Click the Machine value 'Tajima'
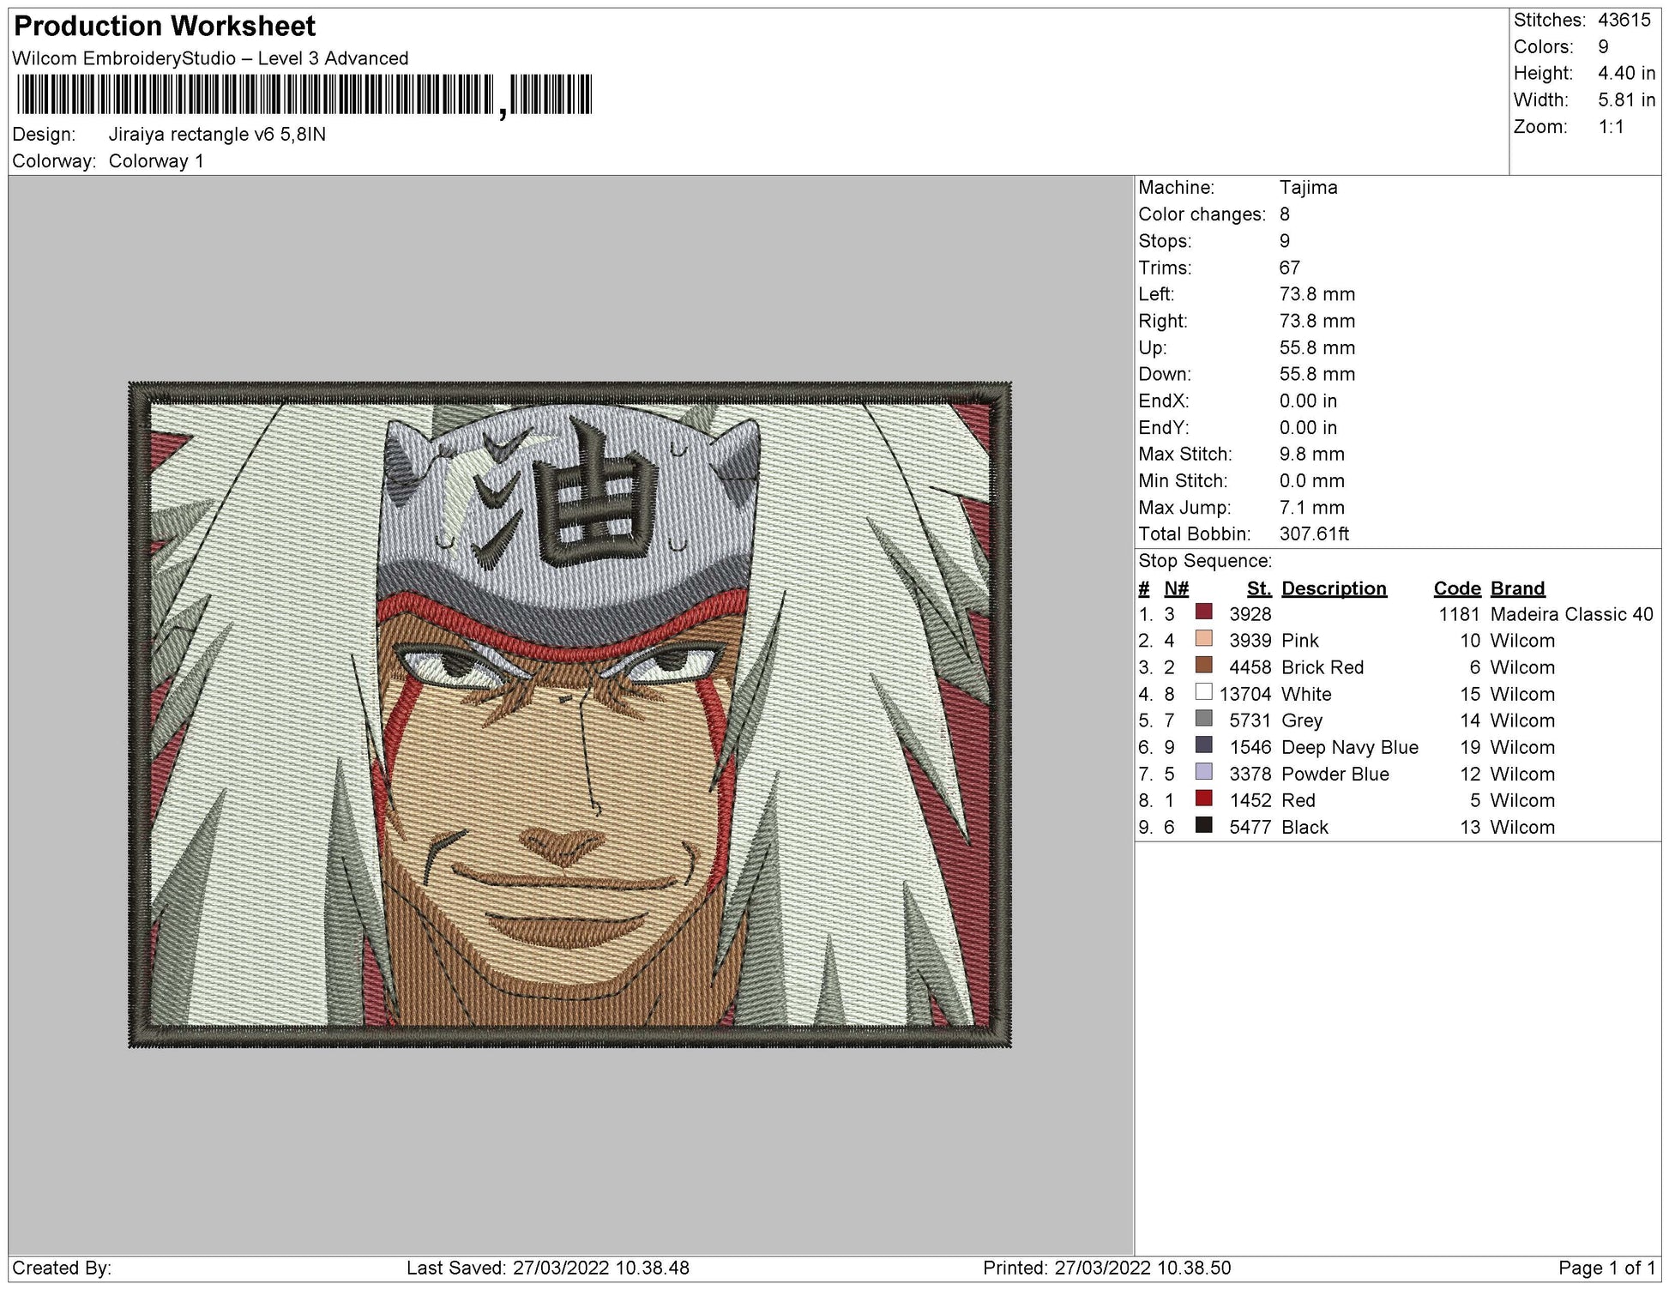This screenshot has width=1669, height=1290. tap(1308, 187)
